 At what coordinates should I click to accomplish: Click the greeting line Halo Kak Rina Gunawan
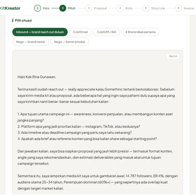click(x=37, y=77)
